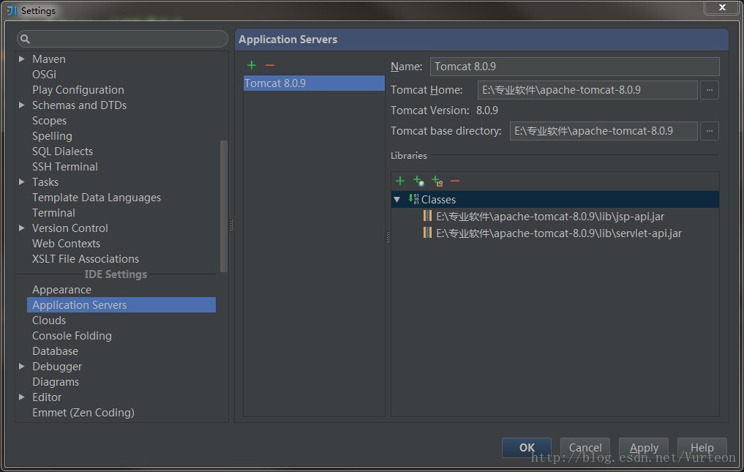Open XSLT File Associations settings
This screenshot has height=472, width=744.
86,259
